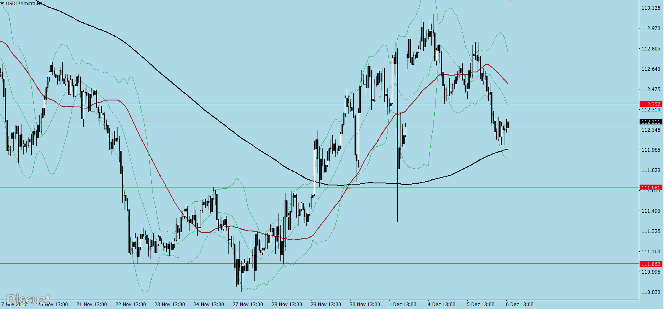Select the red 111.681 price level label
This screenshot has height=309, width=664.
tap(651, 187)
